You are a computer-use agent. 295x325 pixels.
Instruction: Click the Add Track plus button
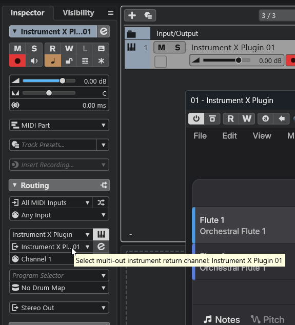[x=132, y=15]
